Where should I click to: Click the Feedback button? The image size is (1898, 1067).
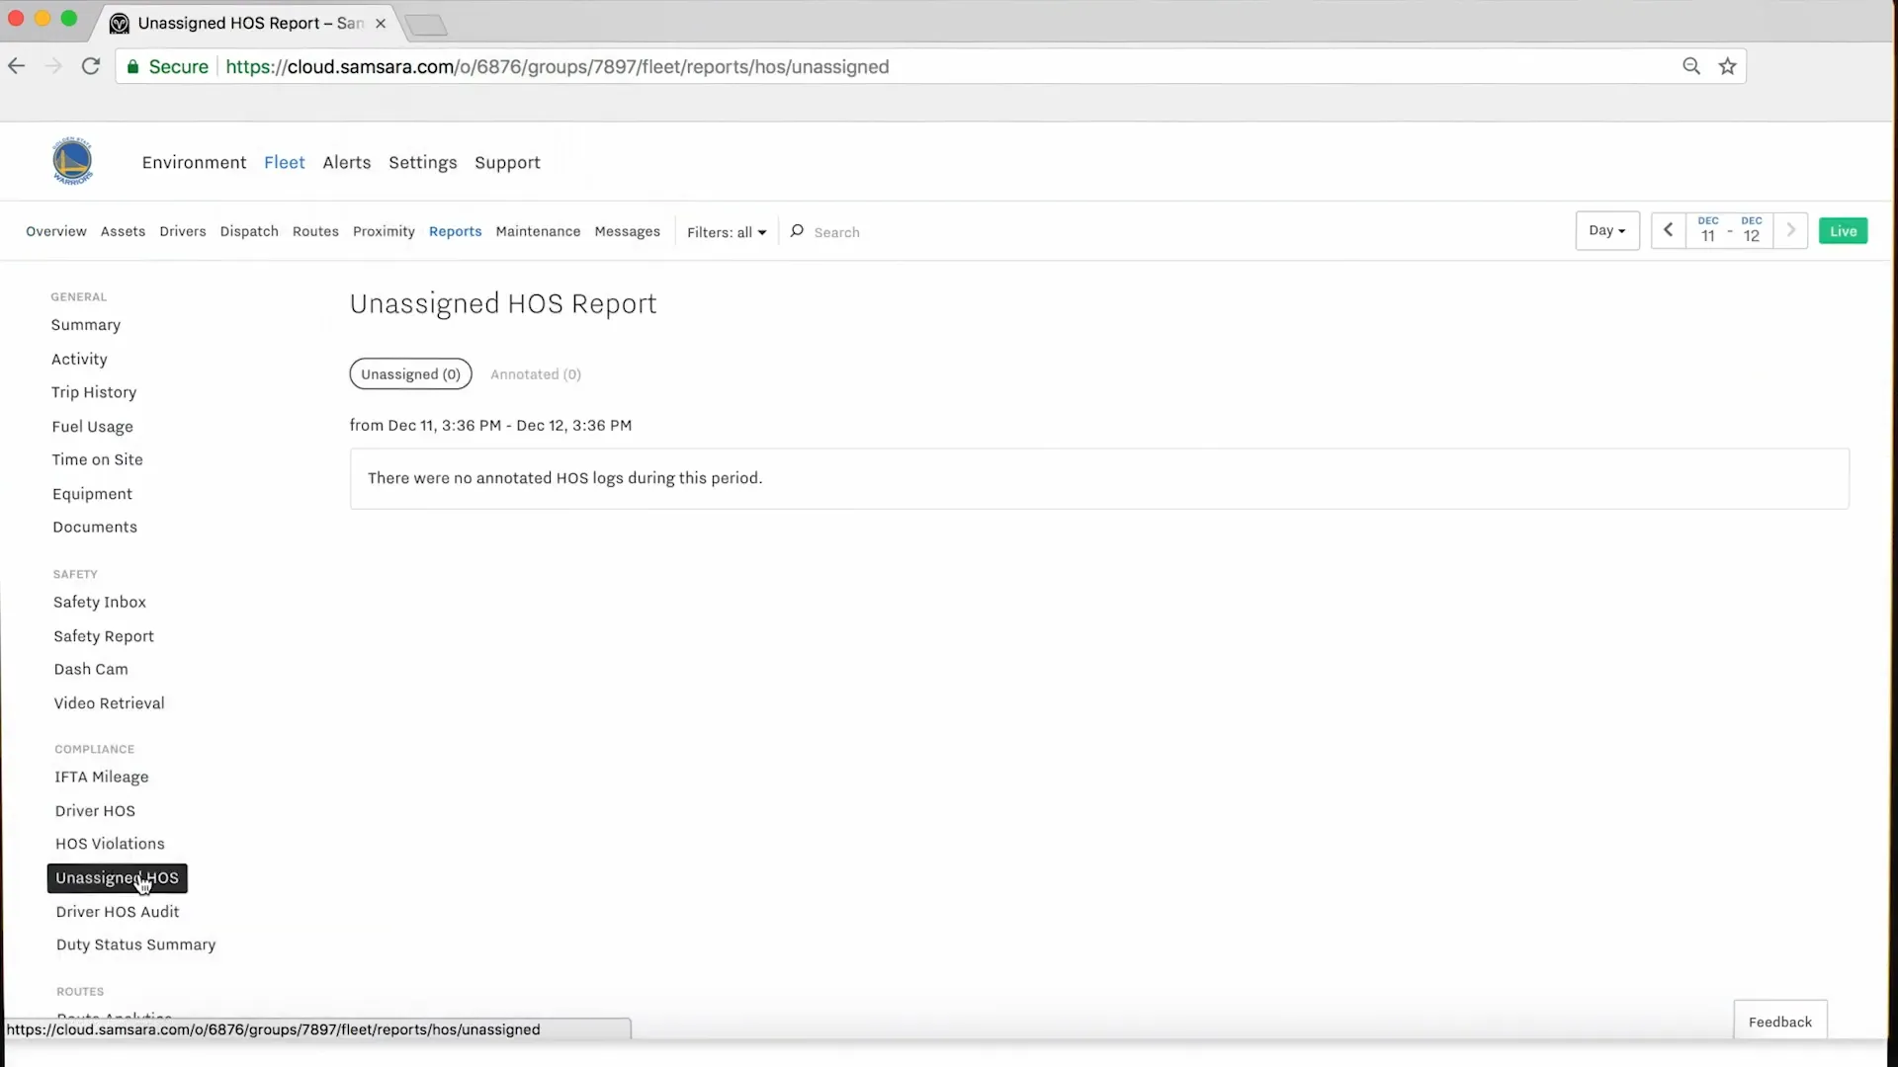click(1779, 1023)
